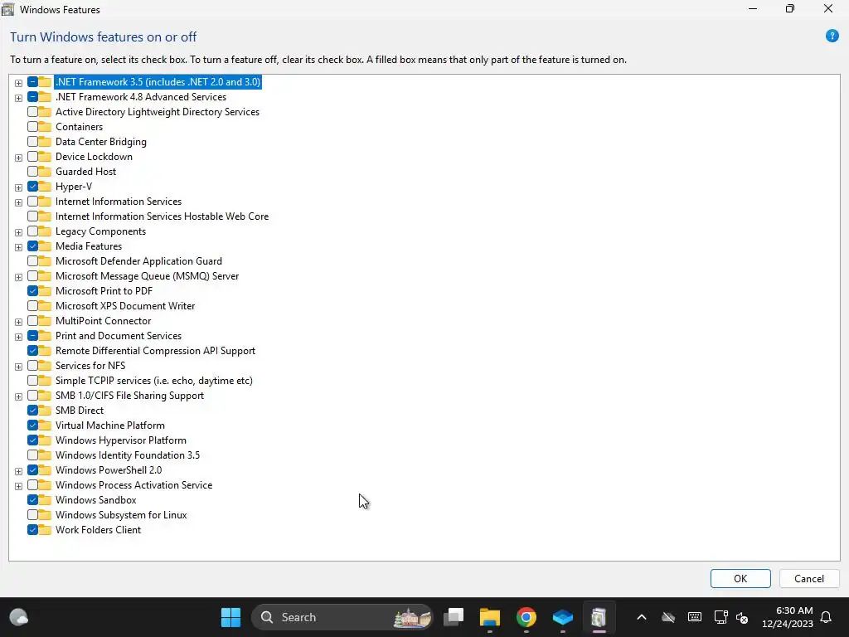This screenshot has height=637, width=849.
Task: Expand Microsoft Message Queue (MSMQ) Server
Action: 18,277
